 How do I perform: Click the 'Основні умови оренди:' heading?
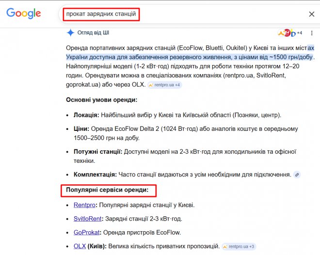pos(101,100)
